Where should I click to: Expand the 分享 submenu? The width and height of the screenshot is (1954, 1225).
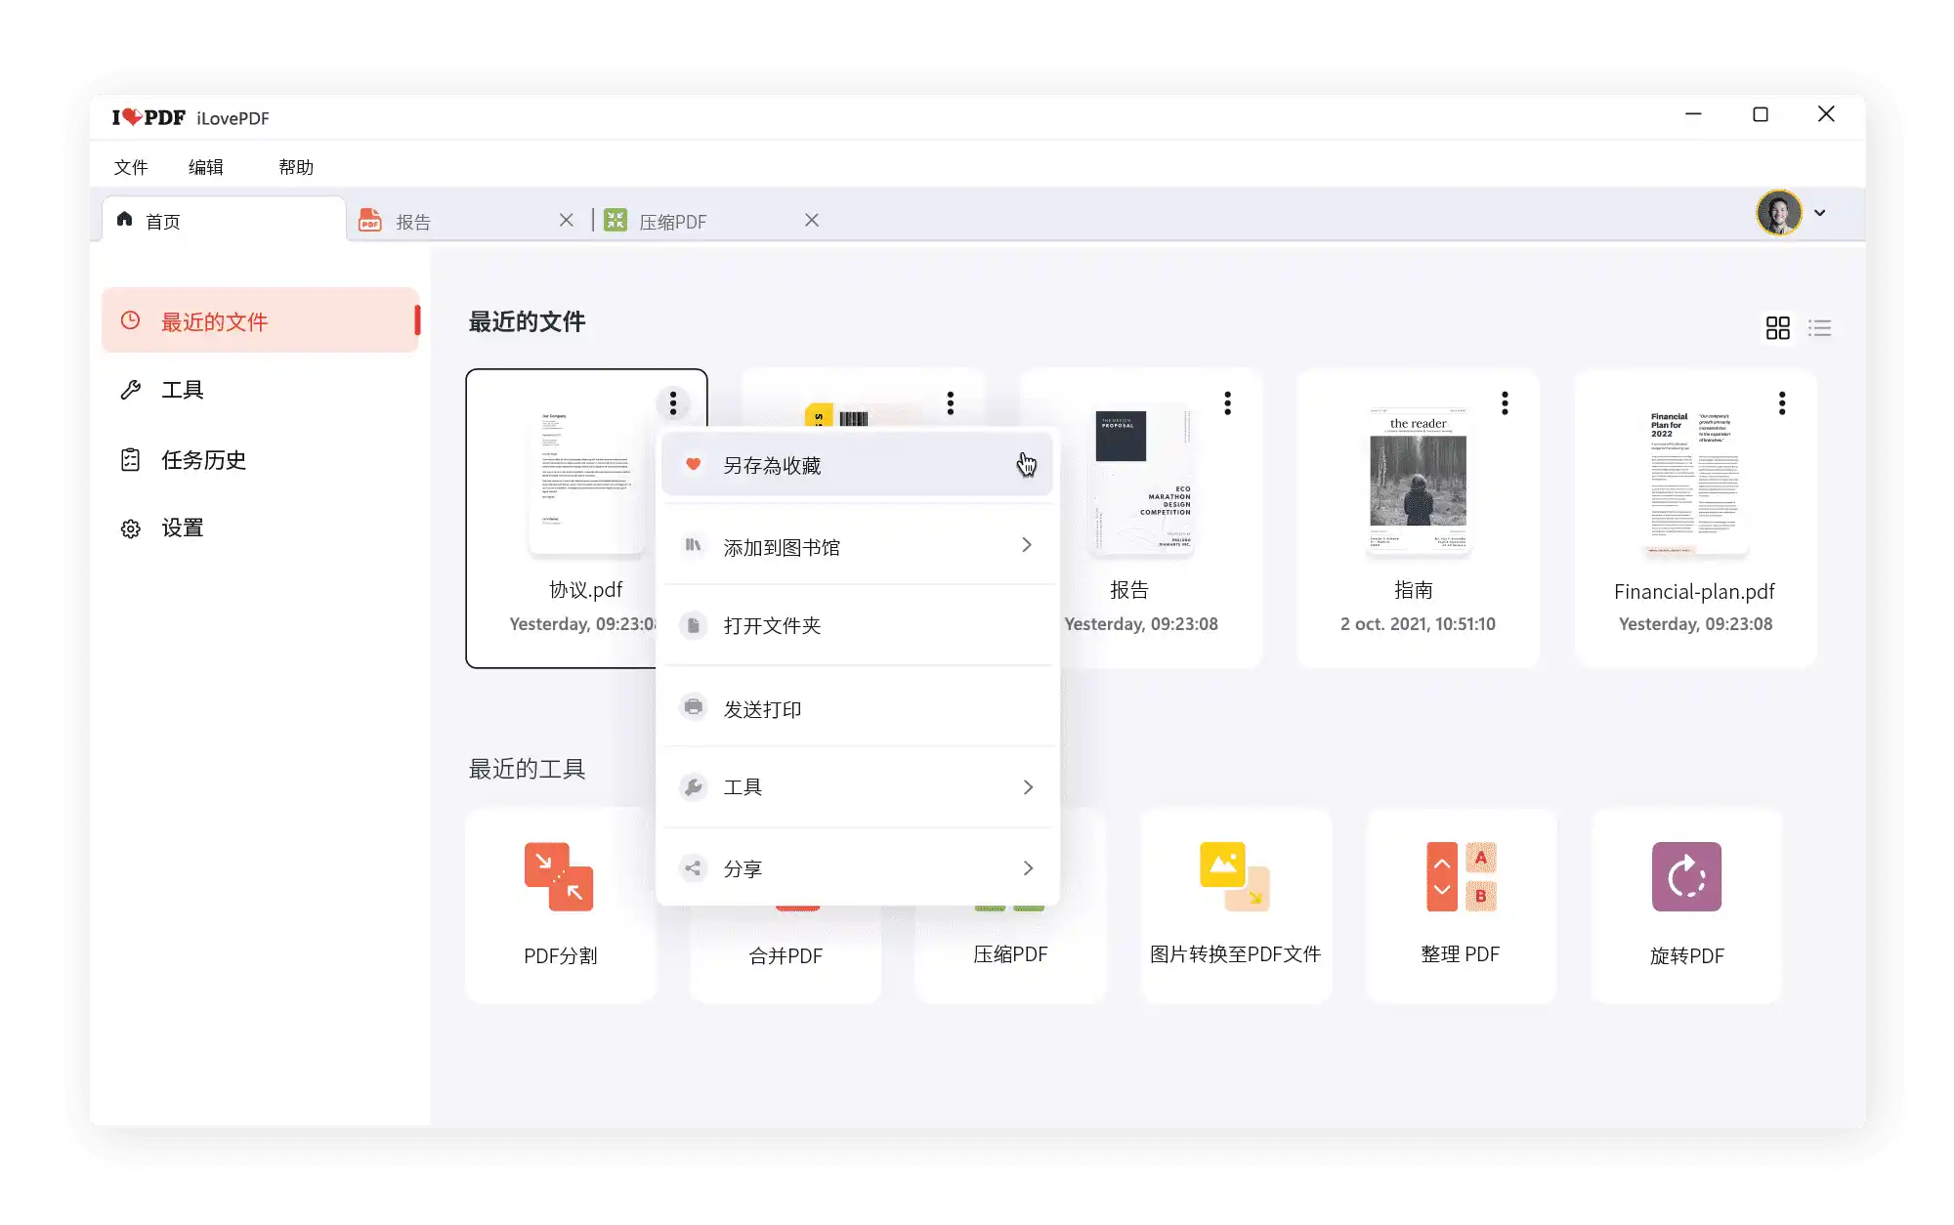coord(857,867)
